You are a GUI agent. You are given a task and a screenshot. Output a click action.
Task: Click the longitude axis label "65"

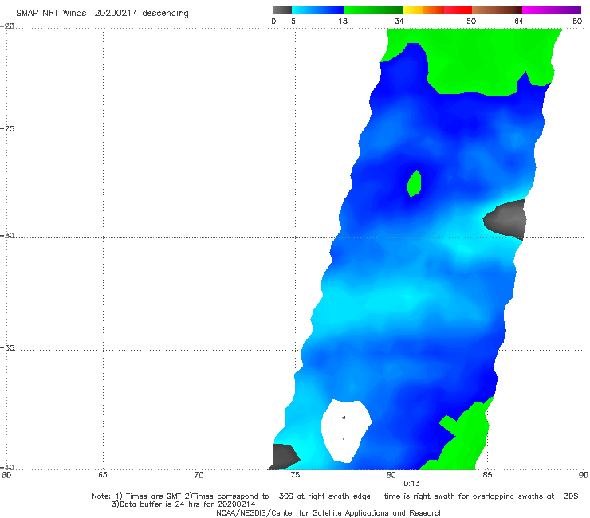point(103,475)
